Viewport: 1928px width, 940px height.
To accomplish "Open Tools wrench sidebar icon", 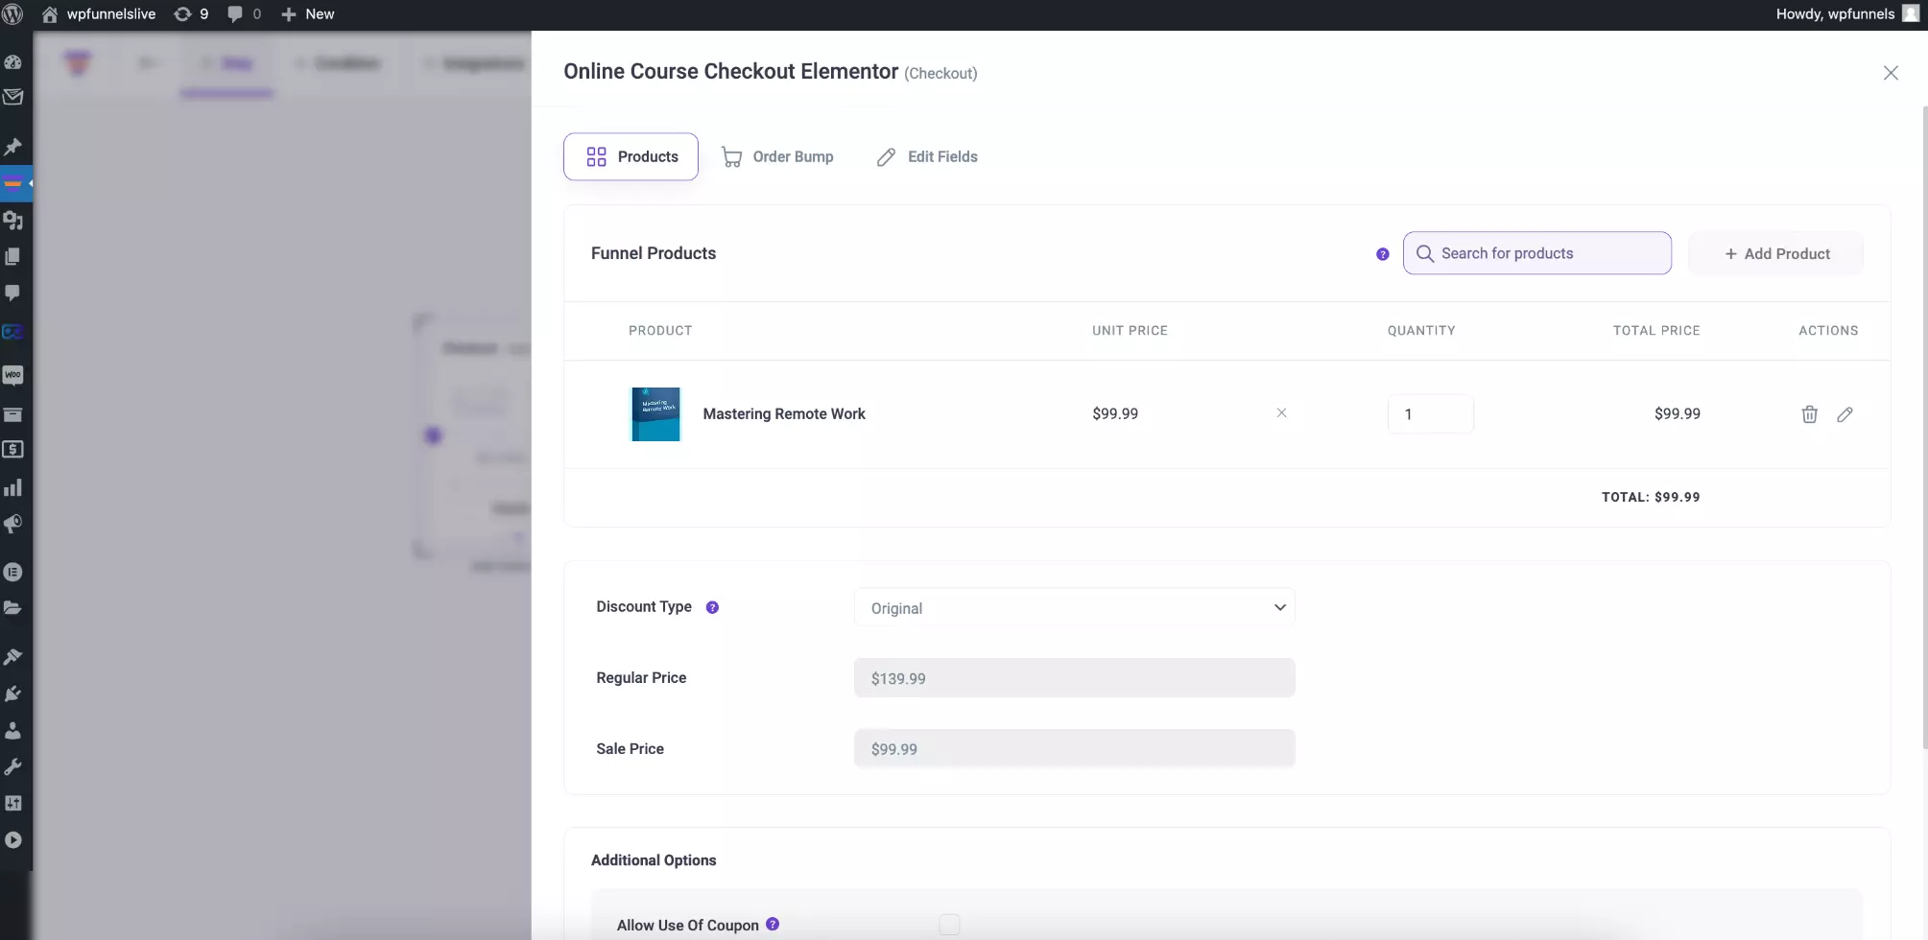I will (x=13, y=767).
